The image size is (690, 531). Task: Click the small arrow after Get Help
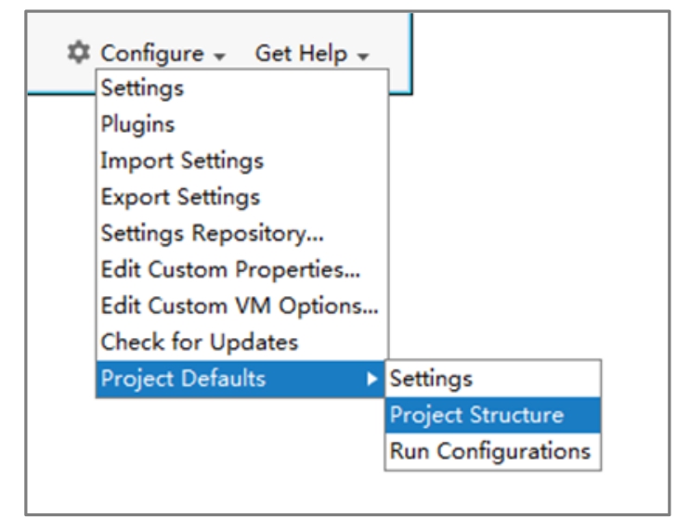tap(364, 56)
